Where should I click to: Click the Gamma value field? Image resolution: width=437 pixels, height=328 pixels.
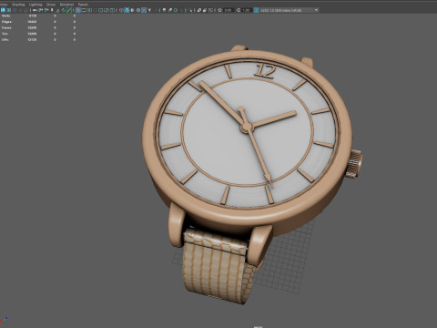[x=246, y=10]
